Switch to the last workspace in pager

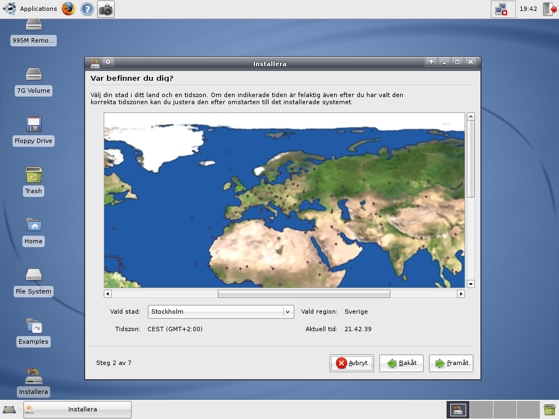point(528,409)
